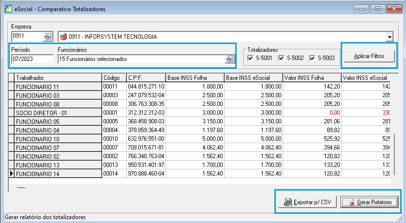The image size is (406, 223).
Task: Click the row indicator arrow for FUNCIONARIO 14
Action: [11, 174]
